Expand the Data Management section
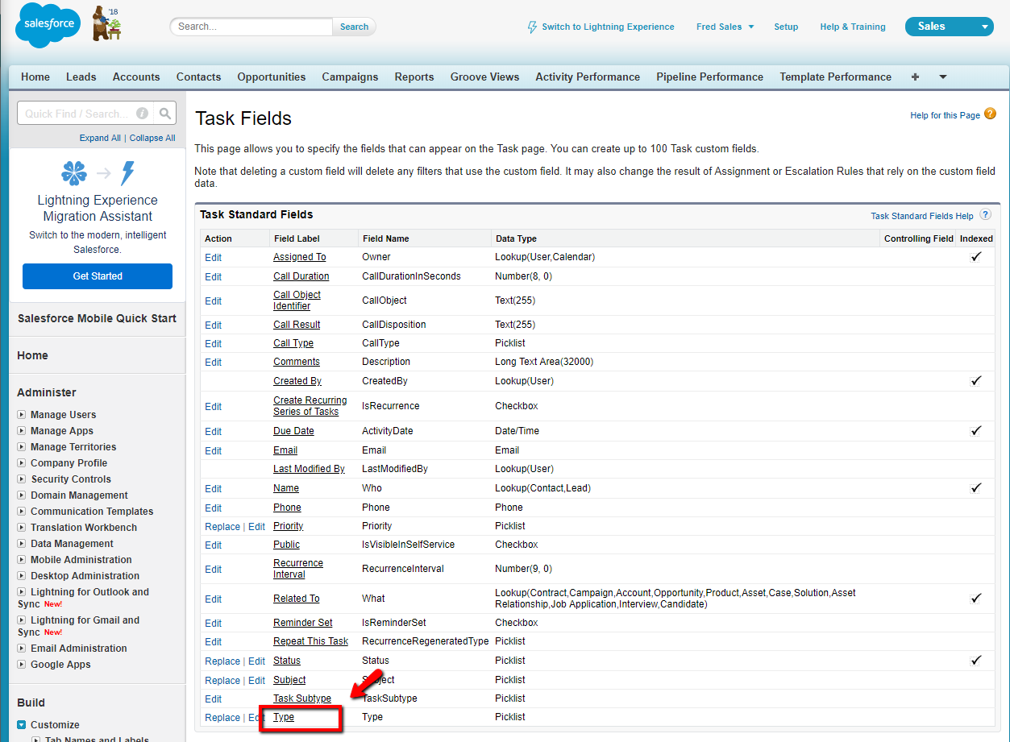This screenshot has height=742, width=1010. click(x=22, y=544)
